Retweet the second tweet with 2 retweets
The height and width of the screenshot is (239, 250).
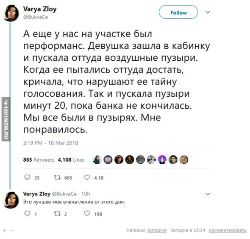click(57, 214)
